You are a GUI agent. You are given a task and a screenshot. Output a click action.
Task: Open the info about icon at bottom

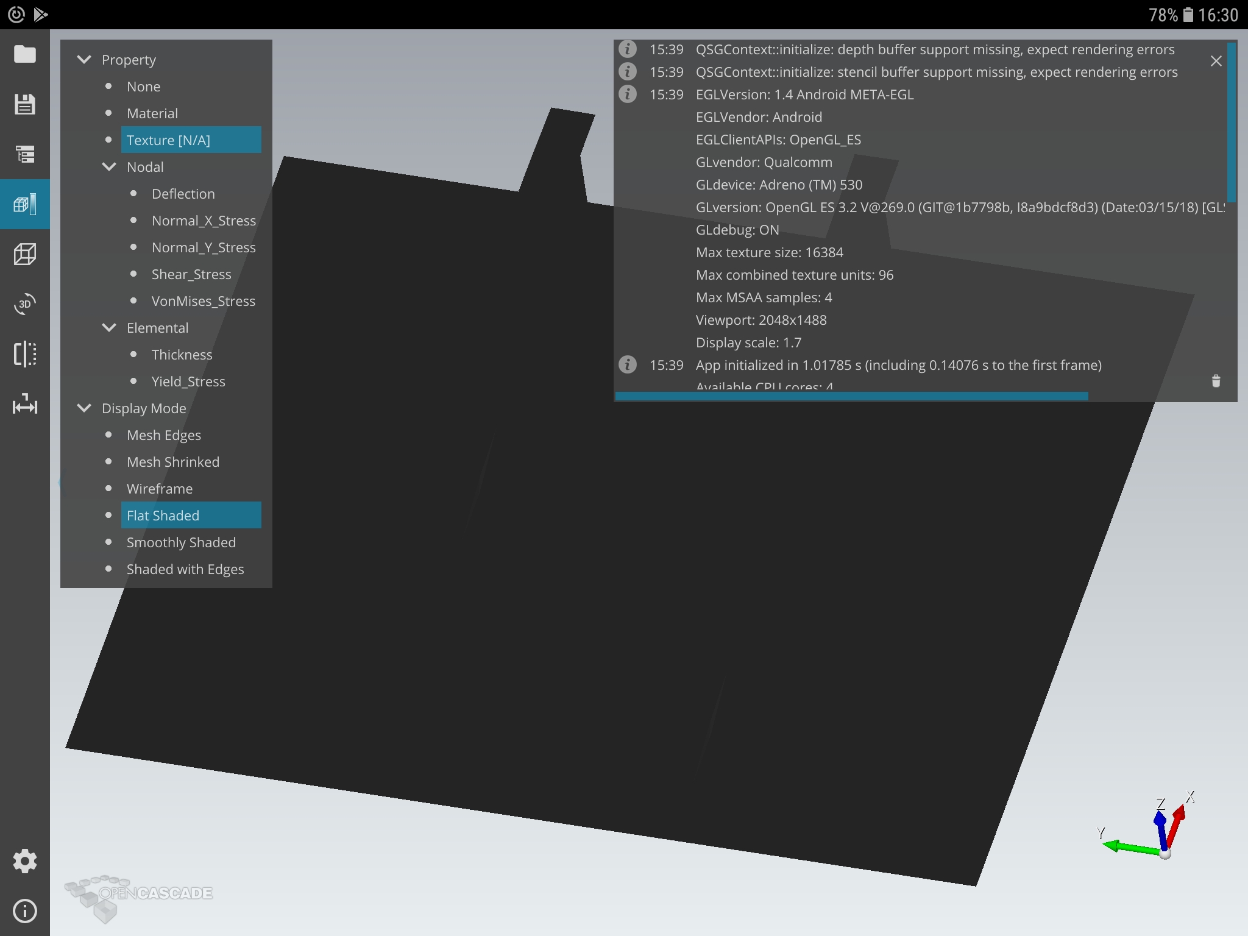pyautogui.click(x=25, y=911)
